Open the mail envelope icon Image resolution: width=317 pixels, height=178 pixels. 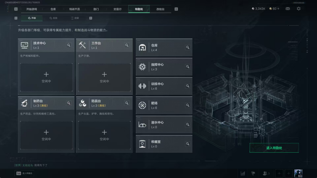pyautogui.click(x=288, y=9)
